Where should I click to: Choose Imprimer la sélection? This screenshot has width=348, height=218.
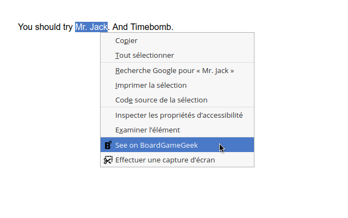pos(151,85)
